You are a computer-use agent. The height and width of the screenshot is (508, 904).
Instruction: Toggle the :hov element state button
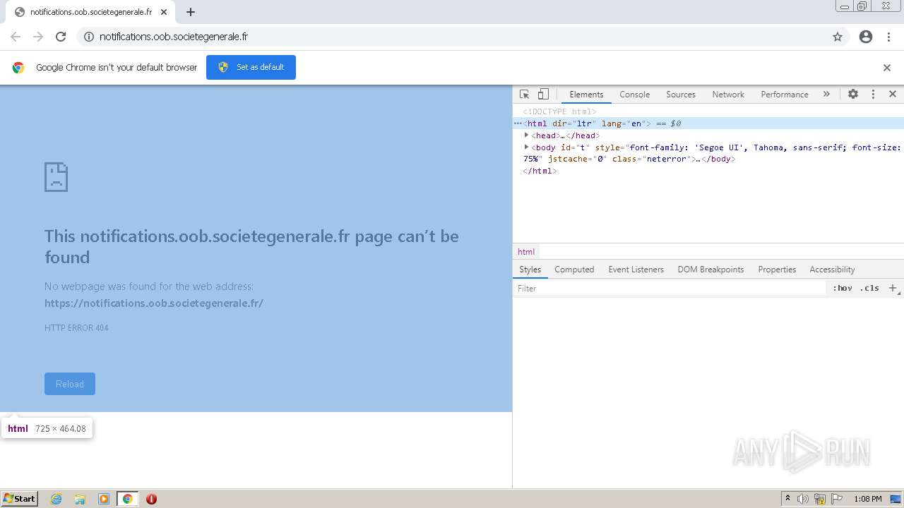click(x=843, y=288)
